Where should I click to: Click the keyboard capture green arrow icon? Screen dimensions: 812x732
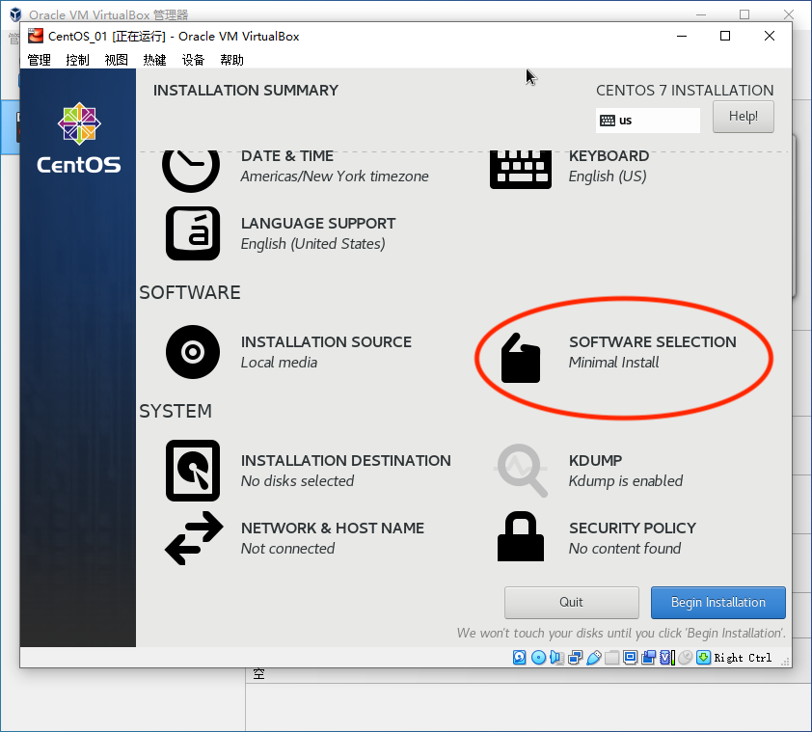tap(703, 658)
